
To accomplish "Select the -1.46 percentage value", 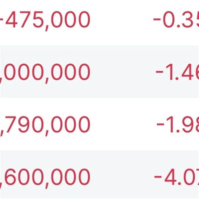I will [x=178, y=72].
